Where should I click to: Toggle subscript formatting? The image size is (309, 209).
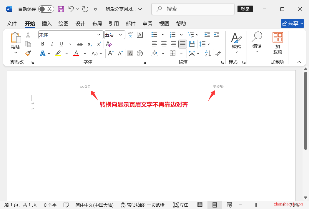point(90,44)
